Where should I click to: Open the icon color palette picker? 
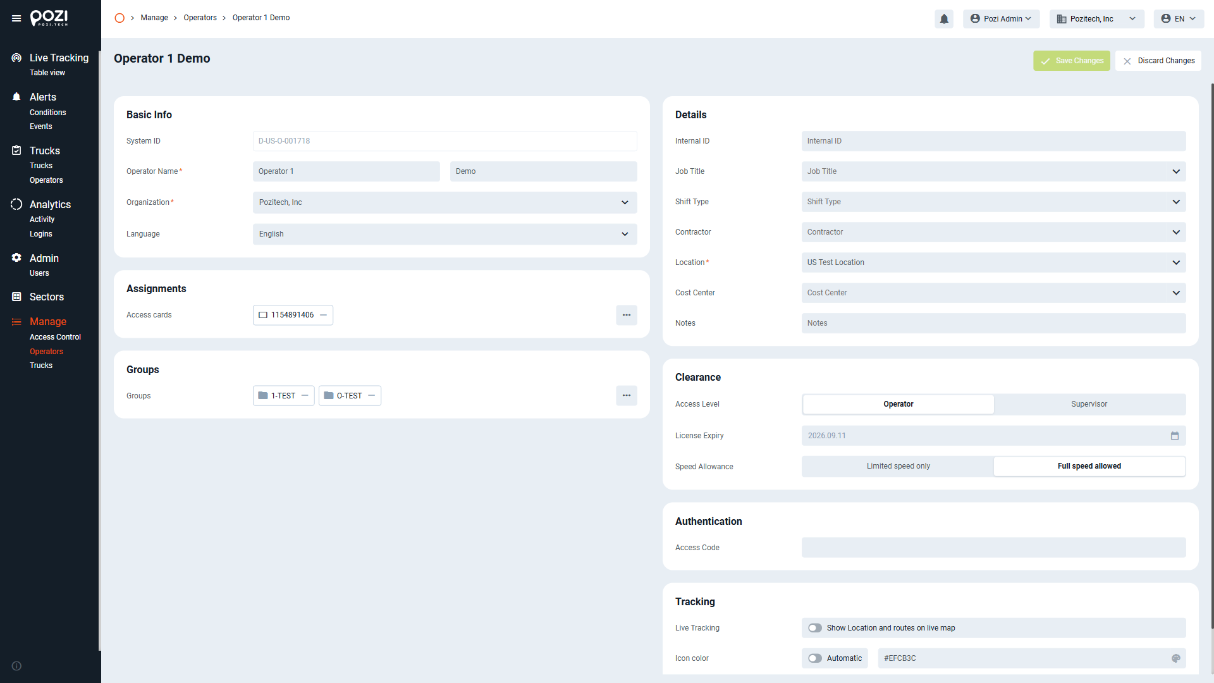[1176, 658]
